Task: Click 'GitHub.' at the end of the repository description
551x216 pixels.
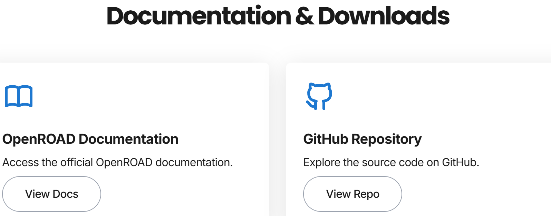Action: 461,162
